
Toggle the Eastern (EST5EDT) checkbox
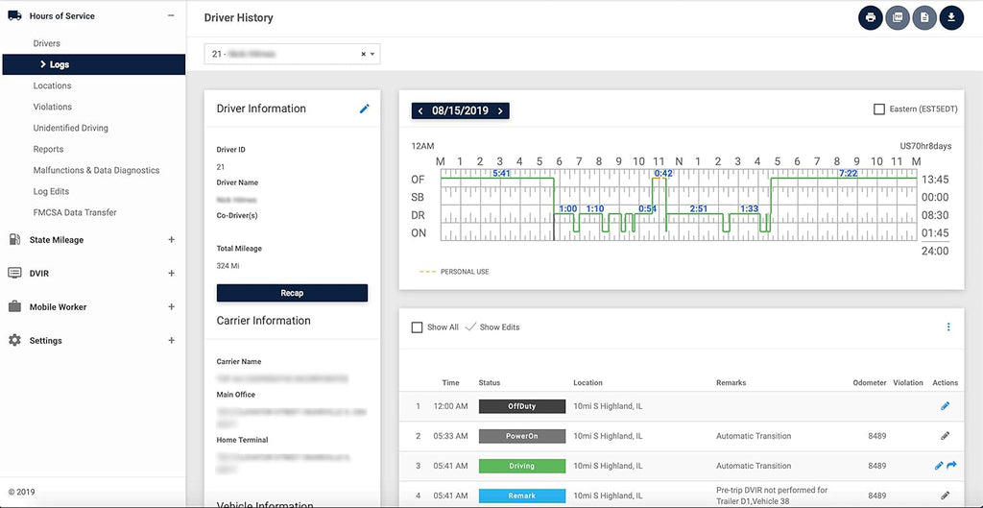(879, 109)
